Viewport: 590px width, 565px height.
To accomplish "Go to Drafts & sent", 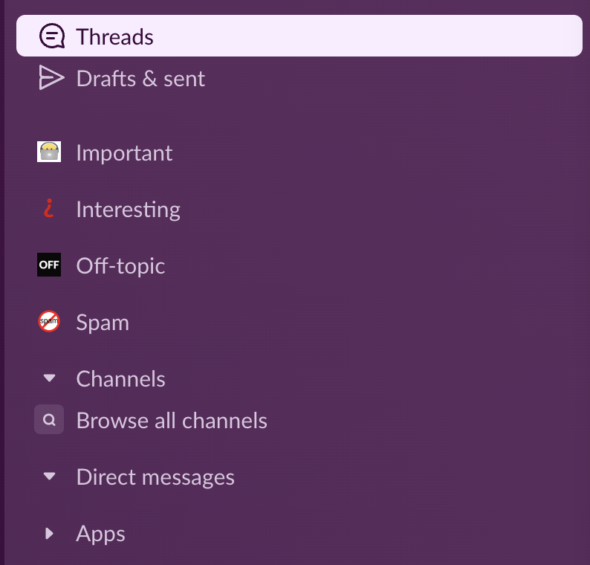I will (140, 79).
